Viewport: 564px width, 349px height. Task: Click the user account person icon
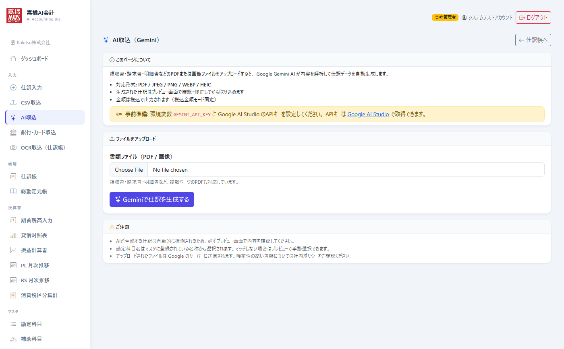[464, 18]
